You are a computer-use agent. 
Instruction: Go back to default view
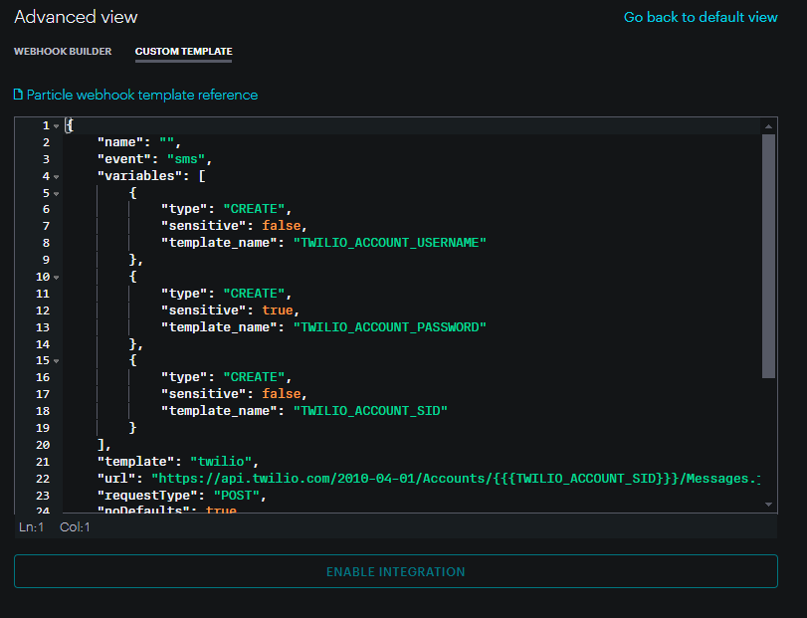(701, 17)
